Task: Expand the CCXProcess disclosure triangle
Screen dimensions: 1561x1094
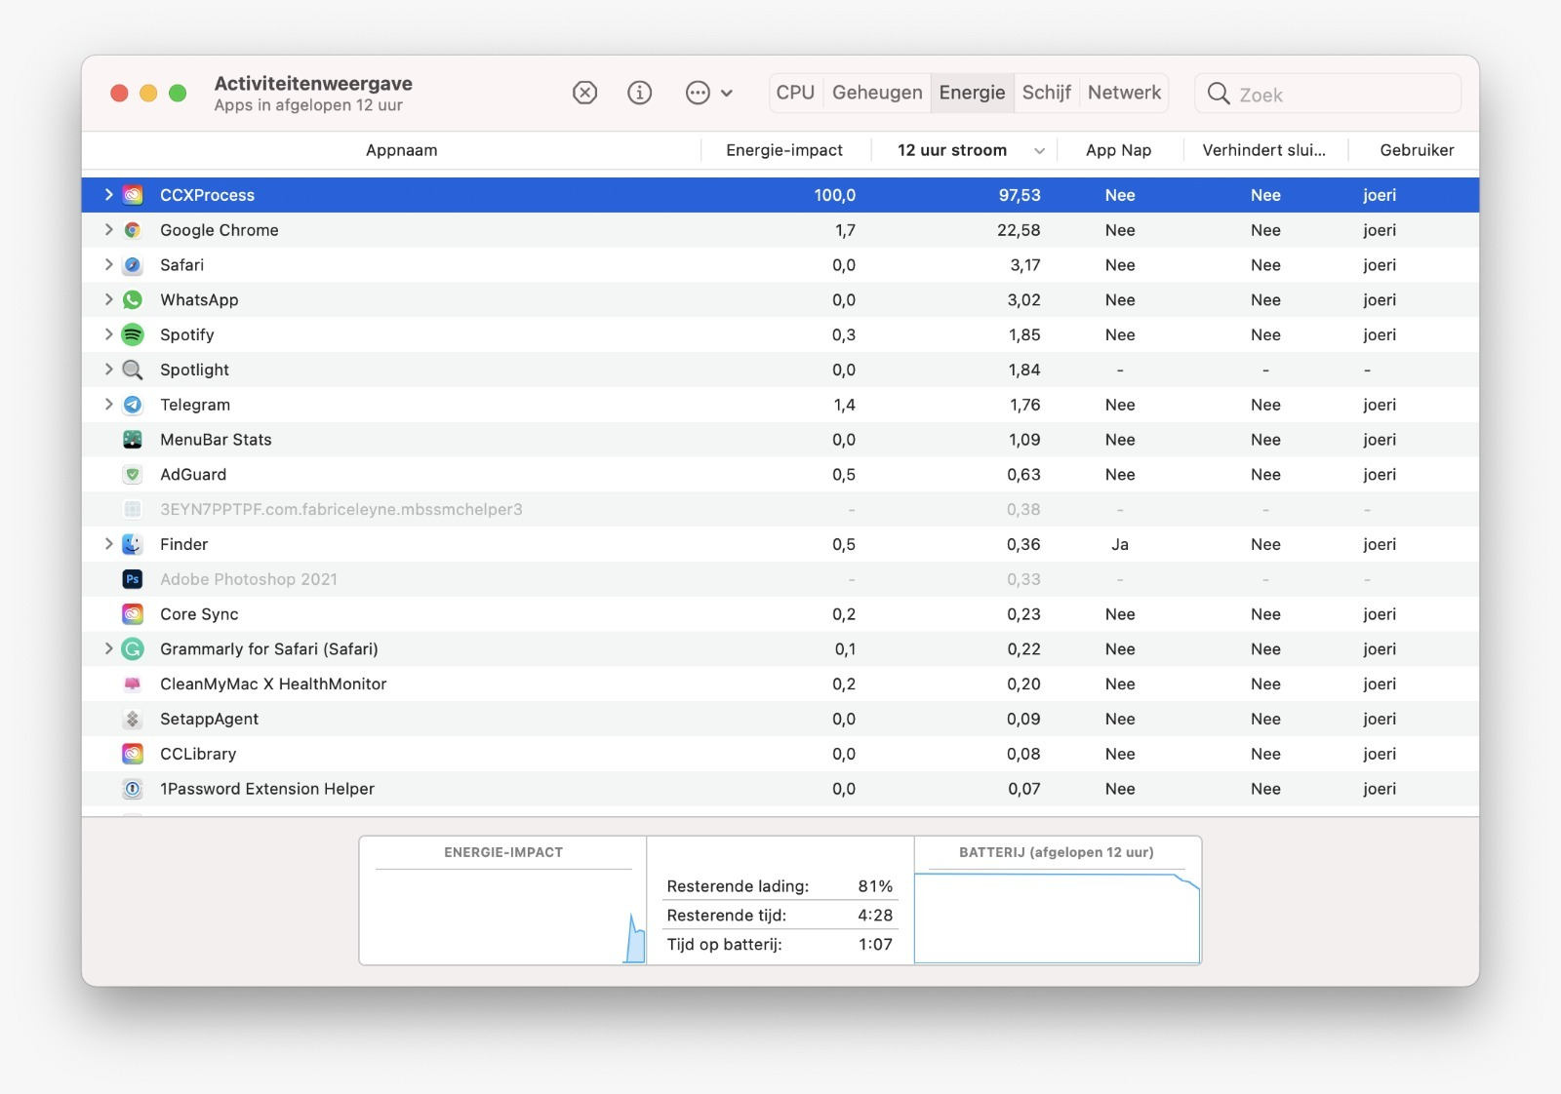Action: [x=107, y=194]
